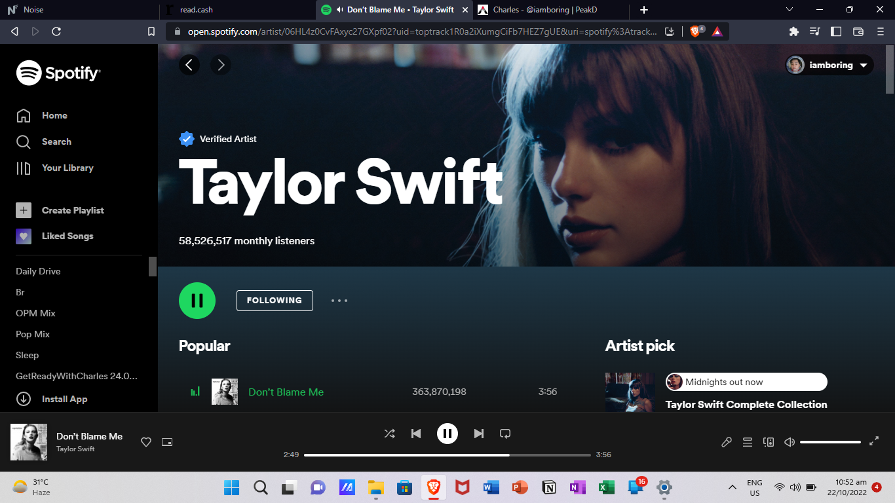This screenshot has height=503, width=895.
Task: Click the Spotify logo
Action: pos(58,73)
